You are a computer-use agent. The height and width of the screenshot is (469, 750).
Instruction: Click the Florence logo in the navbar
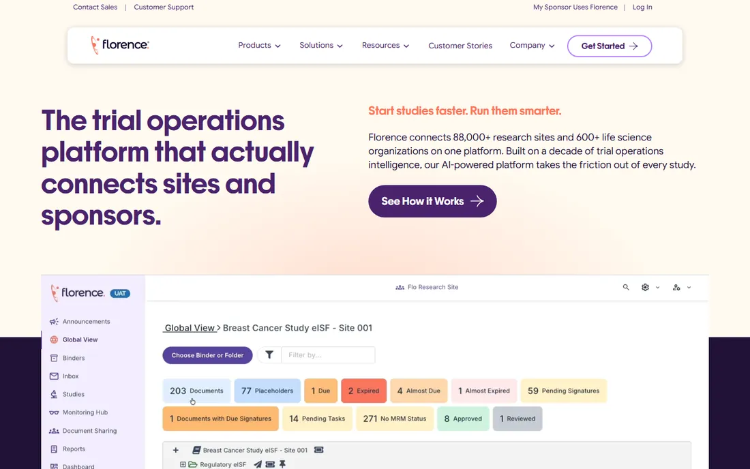[120, 45]
